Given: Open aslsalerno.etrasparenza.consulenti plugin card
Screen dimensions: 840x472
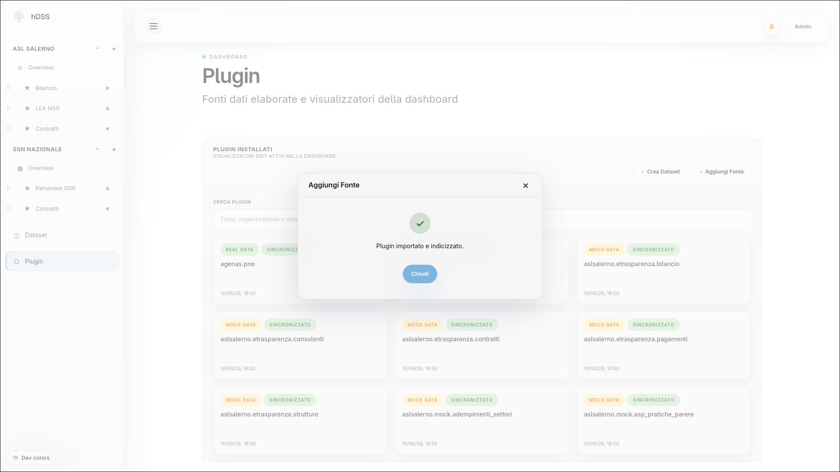Looking at the screenshot, I should (x=300, y=345).
